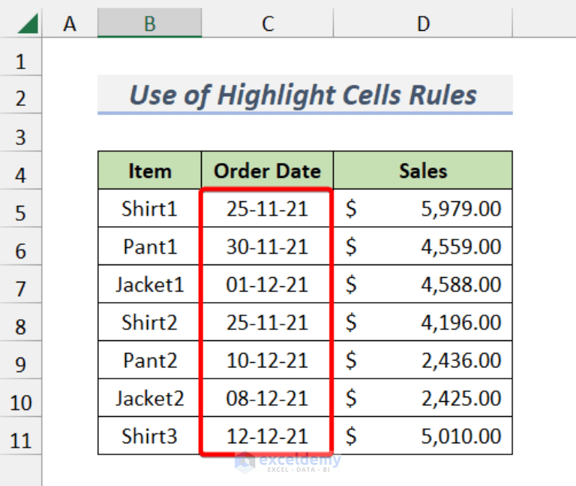The height and width of the screenshot is (486, 576).
Task: Click the Shirt2 order date 25-11-21
Action: pyautogui.click(x=268, y=322)
